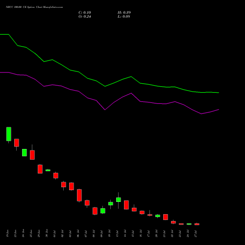245x245 pixels.
Task: Click the 24 Jun date axis label
Action: click(23, 234)
